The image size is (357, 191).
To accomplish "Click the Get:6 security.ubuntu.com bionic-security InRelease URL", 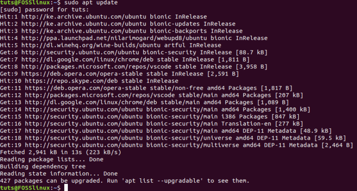I will coord(80,52).
